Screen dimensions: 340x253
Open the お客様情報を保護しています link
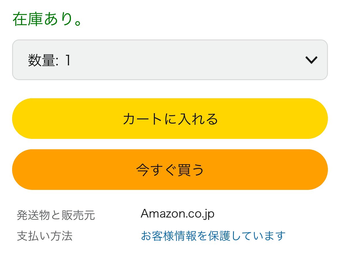point(213,236)
